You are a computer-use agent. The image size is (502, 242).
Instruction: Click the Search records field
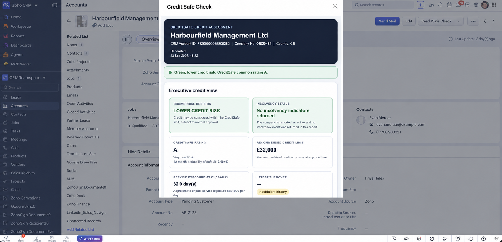click(383, 5)
